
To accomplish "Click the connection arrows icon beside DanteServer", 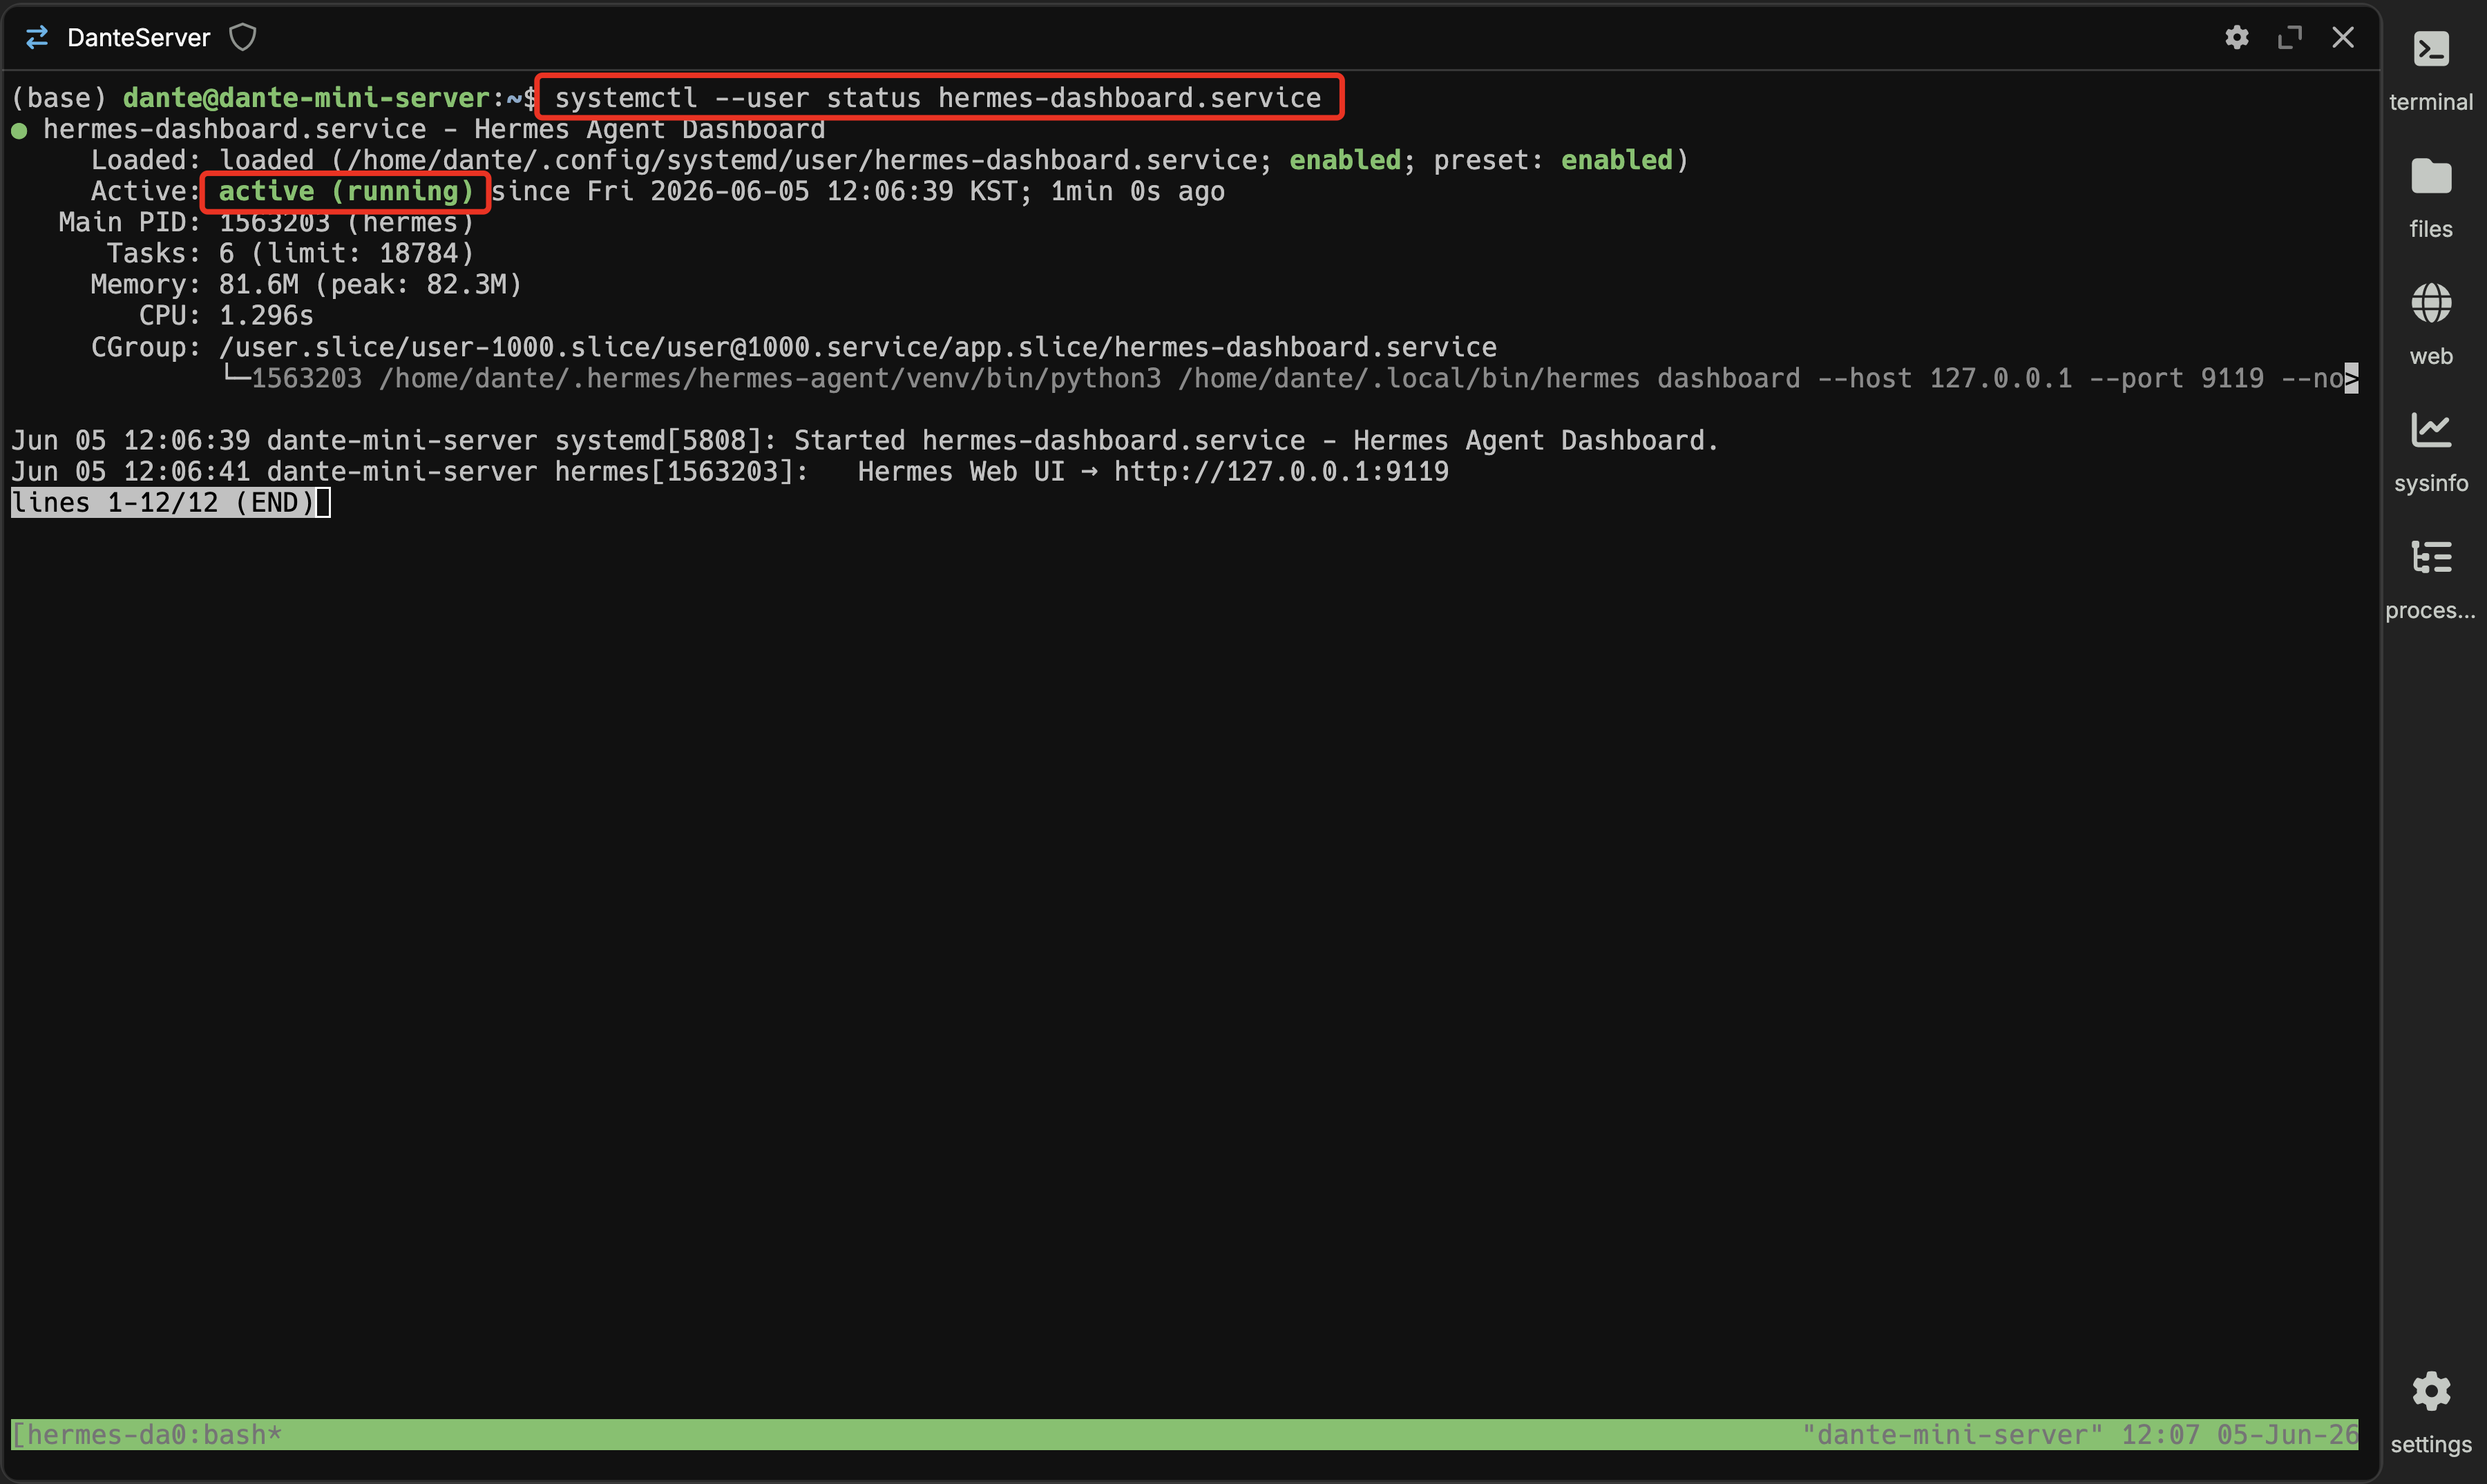I will tap(37, 37).
